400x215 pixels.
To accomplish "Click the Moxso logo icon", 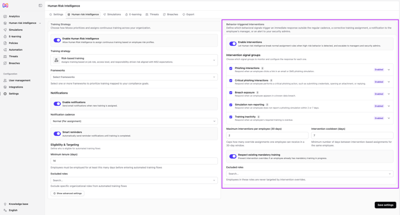I will tap(5, 5).
